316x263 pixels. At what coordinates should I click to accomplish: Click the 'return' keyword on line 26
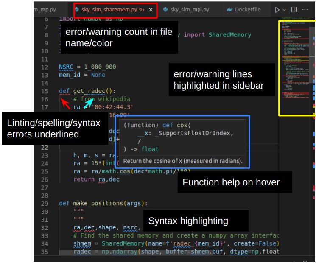pyautogui.click(x=84, y=179)
